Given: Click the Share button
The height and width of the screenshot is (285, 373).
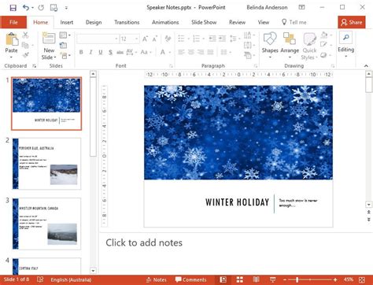Looking at the screenshot, I should [352, 22].
